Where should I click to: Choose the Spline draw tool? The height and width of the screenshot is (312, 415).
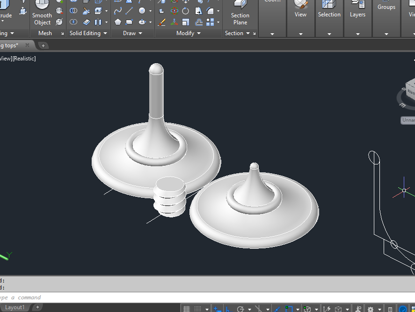pos(118,11)
